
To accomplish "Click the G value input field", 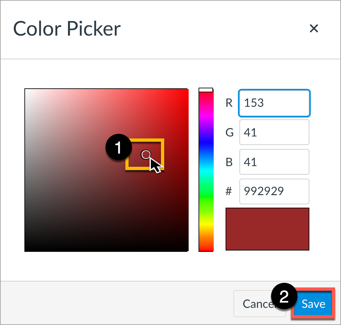I will (274, 133).
